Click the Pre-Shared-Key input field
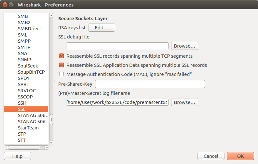 [x=150, y=84]
